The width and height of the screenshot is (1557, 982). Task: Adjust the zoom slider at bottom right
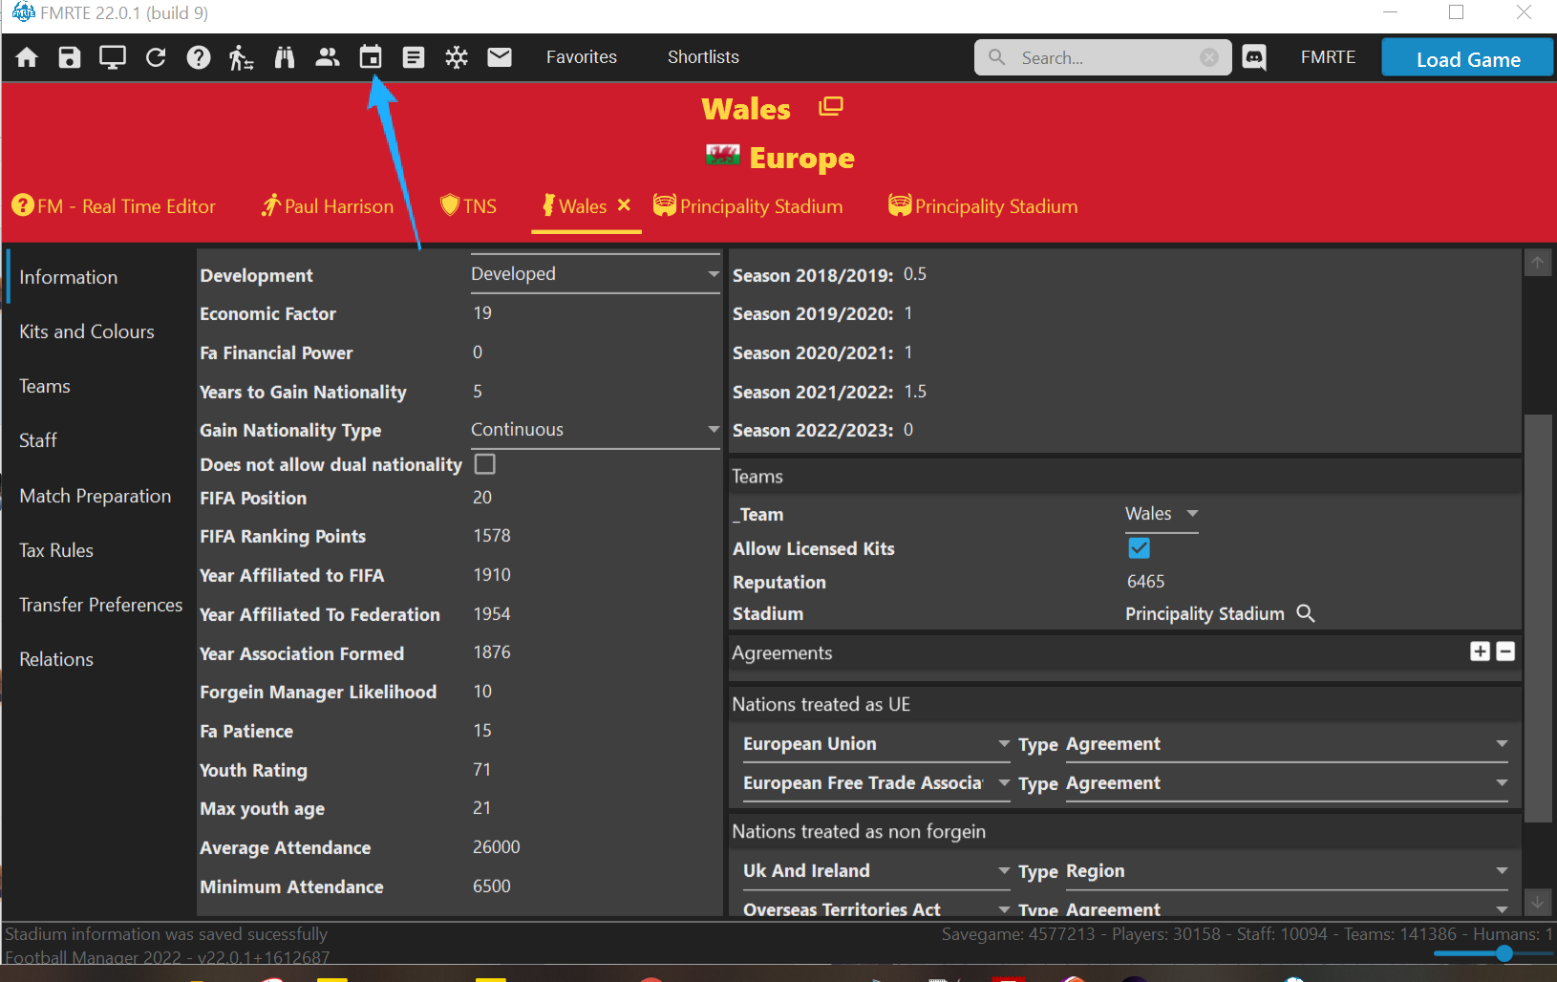[x=1504, y=953]
